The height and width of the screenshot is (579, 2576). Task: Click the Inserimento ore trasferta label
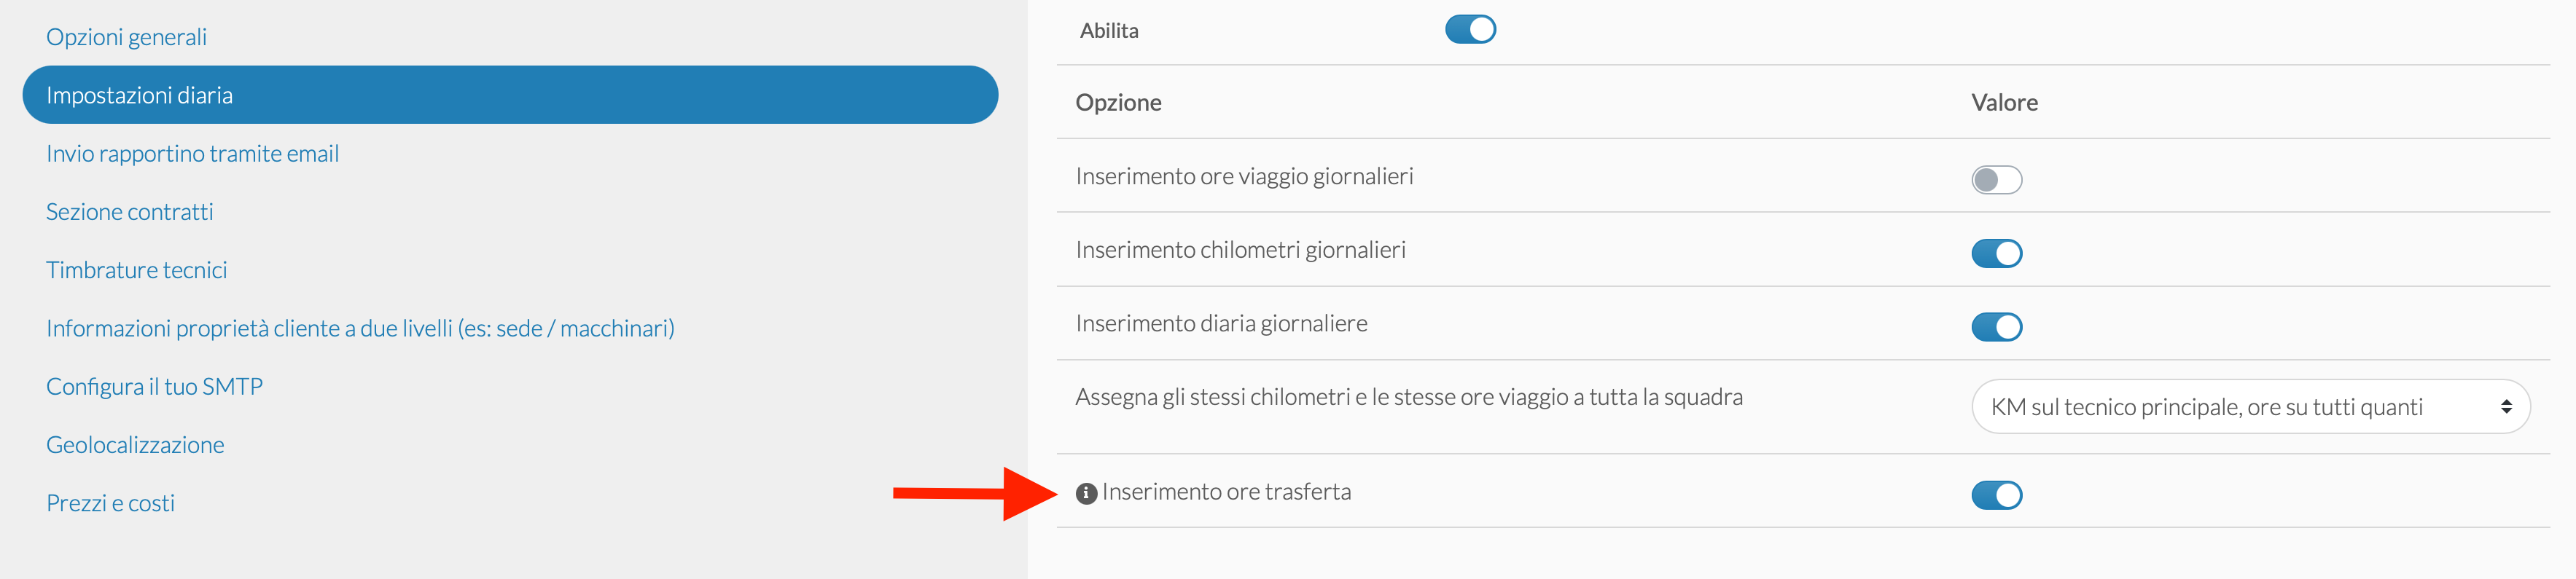pos(1226,492)
